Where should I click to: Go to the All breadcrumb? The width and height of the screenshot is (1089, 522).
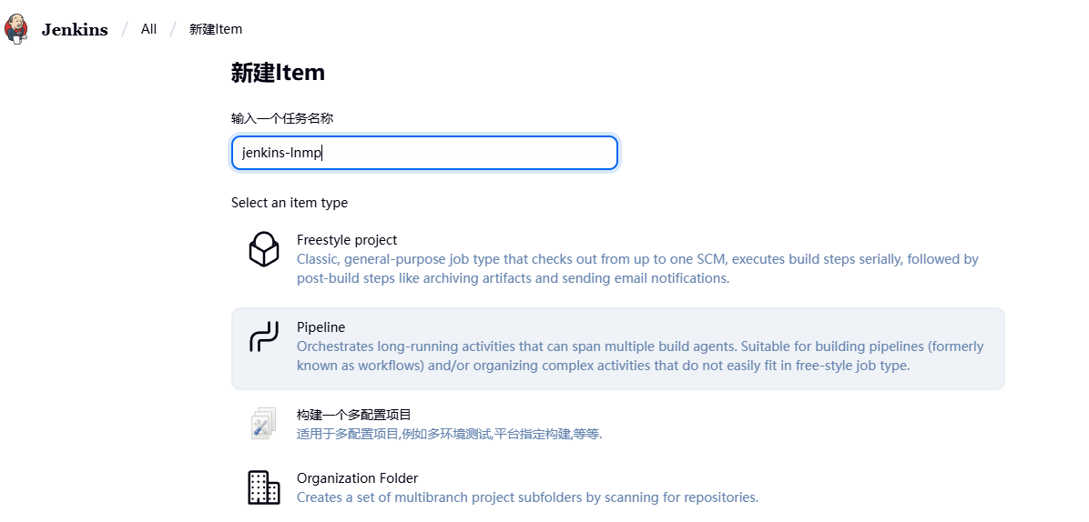click(148, 29)
